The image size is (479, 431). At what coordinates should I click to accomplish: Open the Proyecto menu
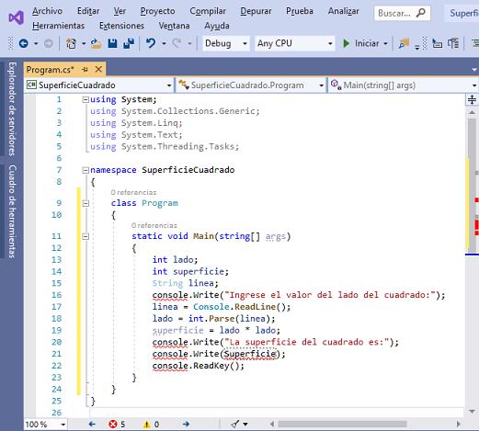(157, 11)
